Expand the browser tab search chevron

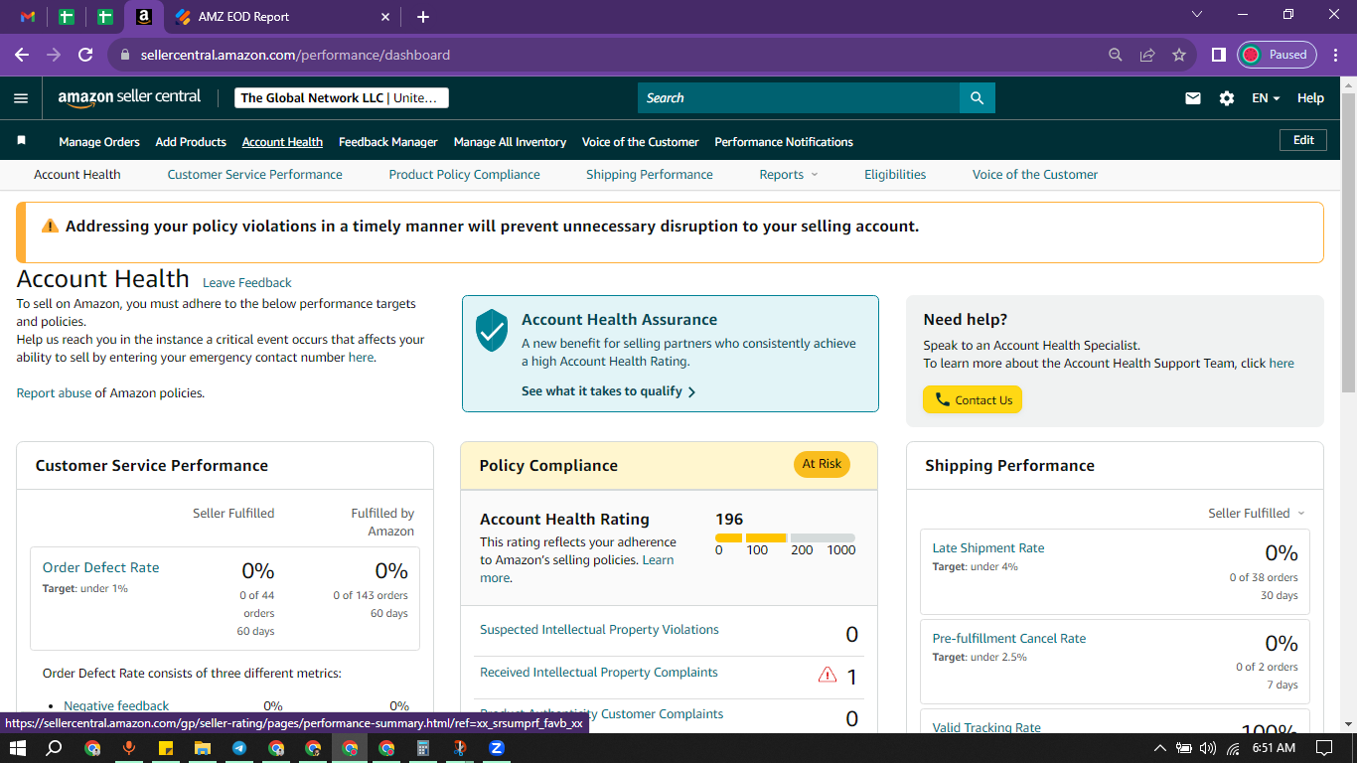pyautogui.click(x=1196, y=15)
